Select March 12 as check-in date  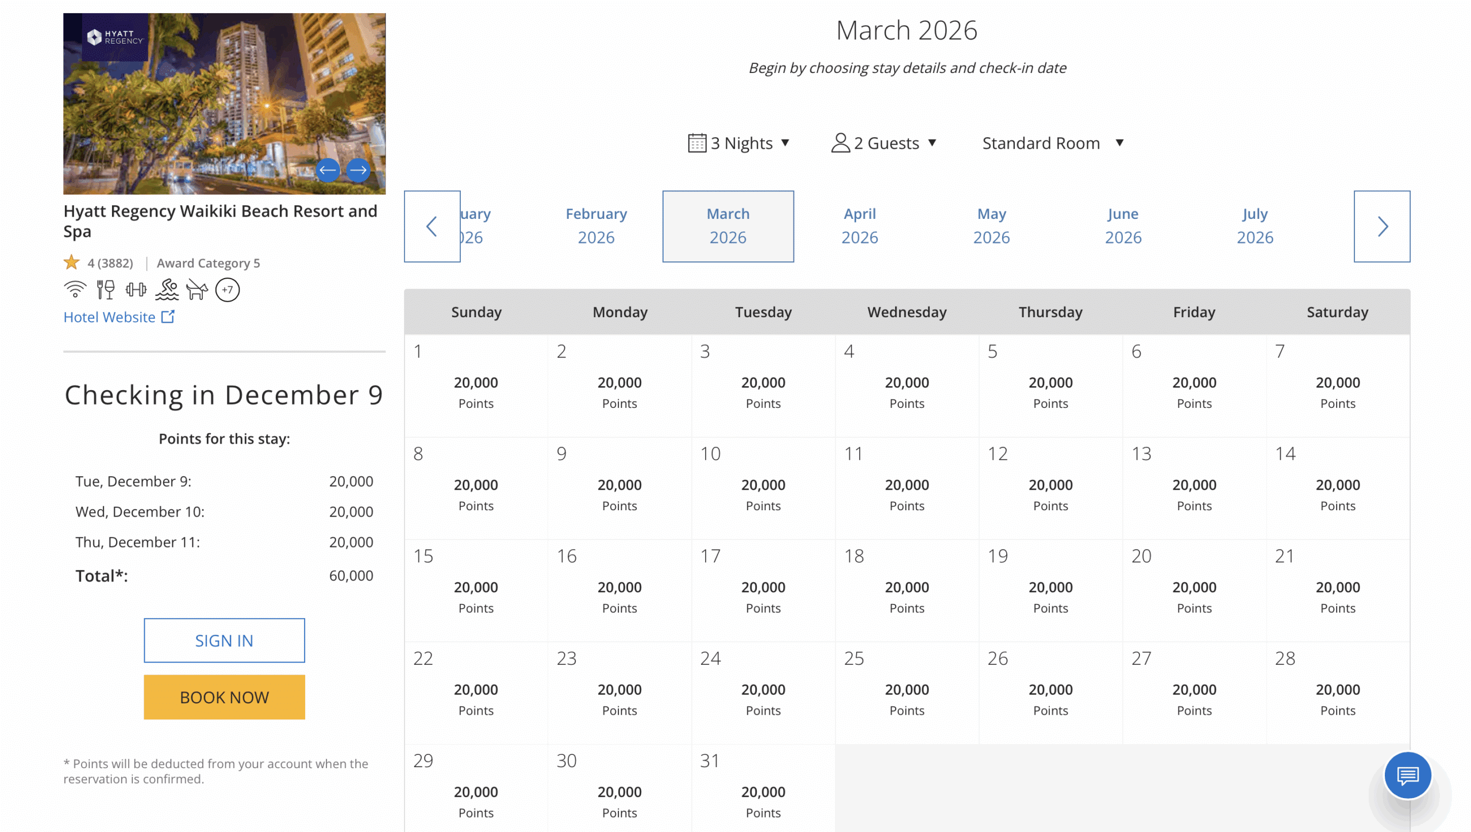pos(1050,488)
